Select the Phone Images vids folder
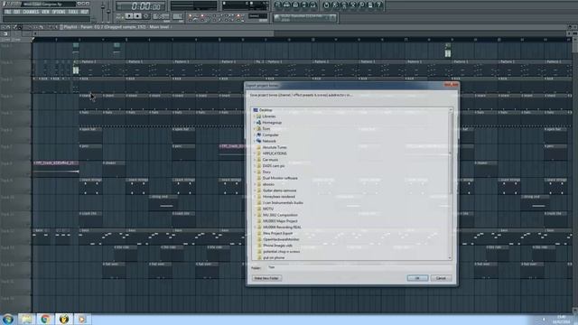The image size is (578, 325). point(277,246)
